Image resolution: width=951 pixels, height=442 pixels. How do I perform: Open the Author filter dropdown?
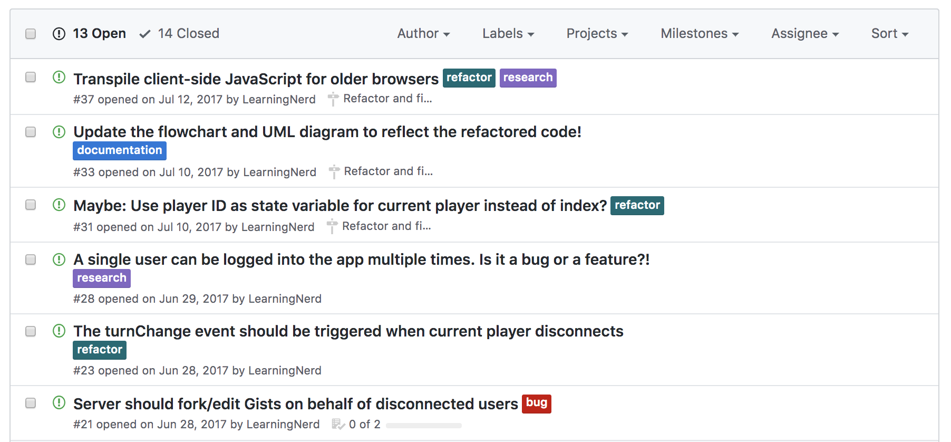click(x=423, y=34)
